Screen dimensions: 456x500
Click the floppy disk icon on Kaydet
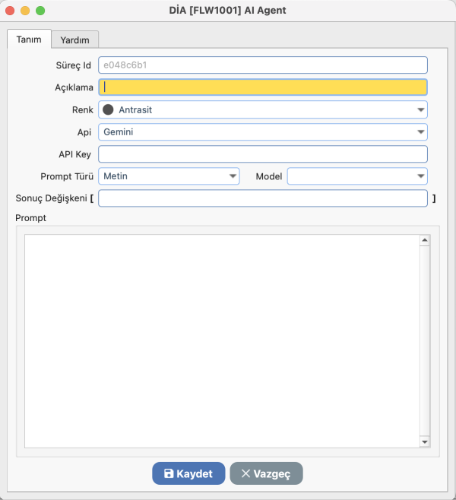click(169, 473)
